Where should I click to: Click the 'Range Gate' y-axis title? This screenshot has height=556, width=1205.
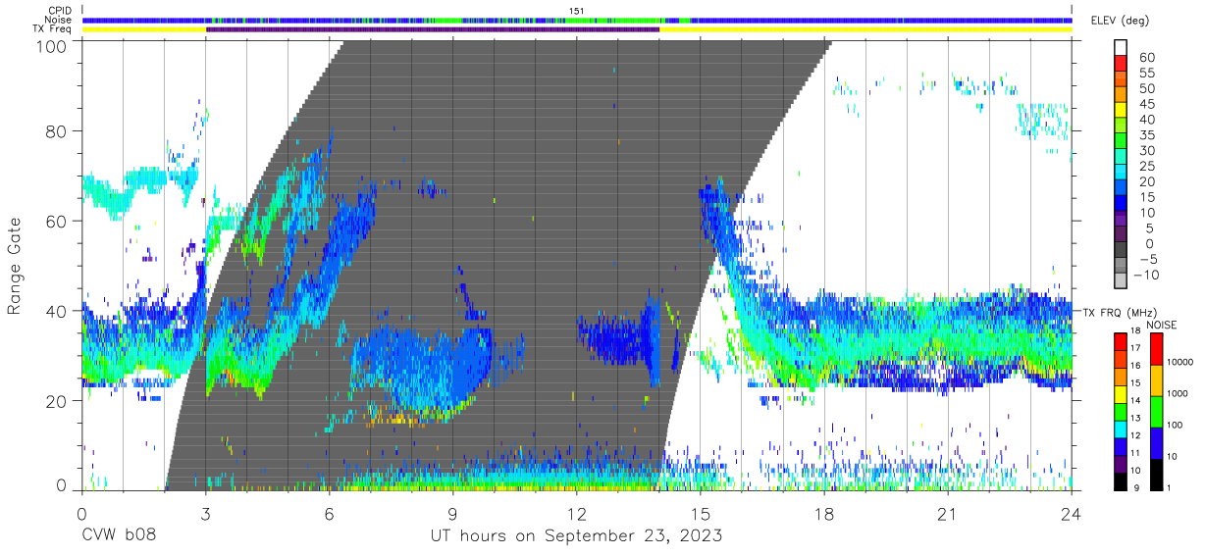coord(15,267)
